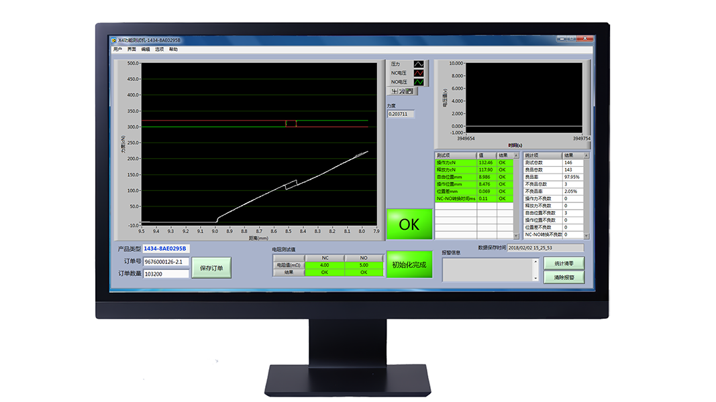Click the 初始化完成 green status button

pyautogui.click(x=409, y=265)
